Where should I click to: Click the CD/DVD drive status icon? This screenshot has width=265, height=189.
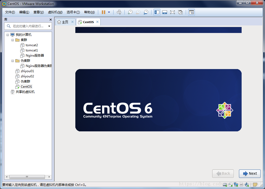tap(230, 185)
